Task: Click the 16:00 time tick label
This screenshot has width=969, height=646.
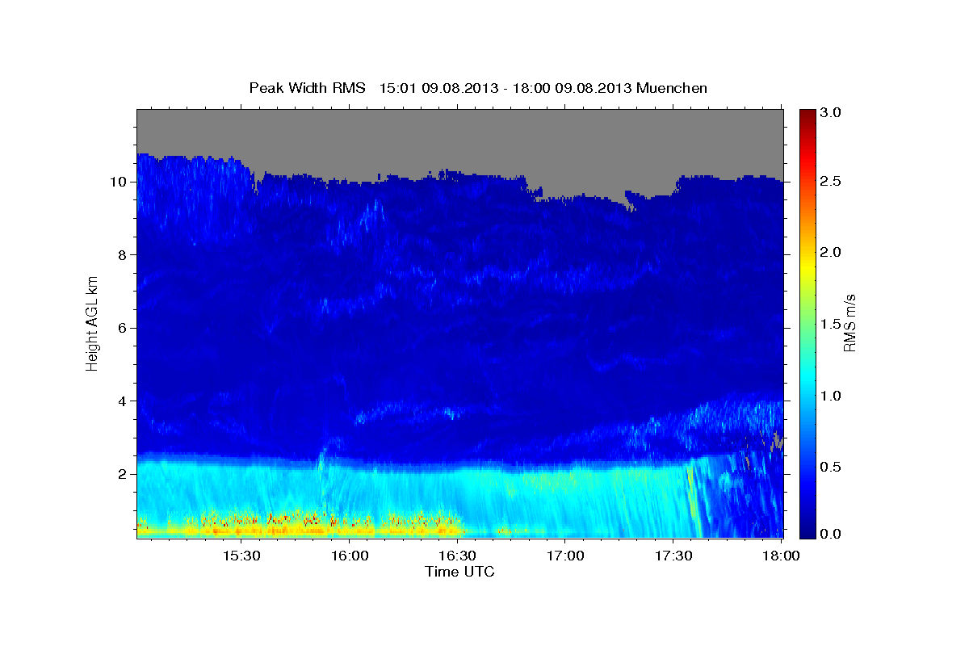Action: pos(350,556)
